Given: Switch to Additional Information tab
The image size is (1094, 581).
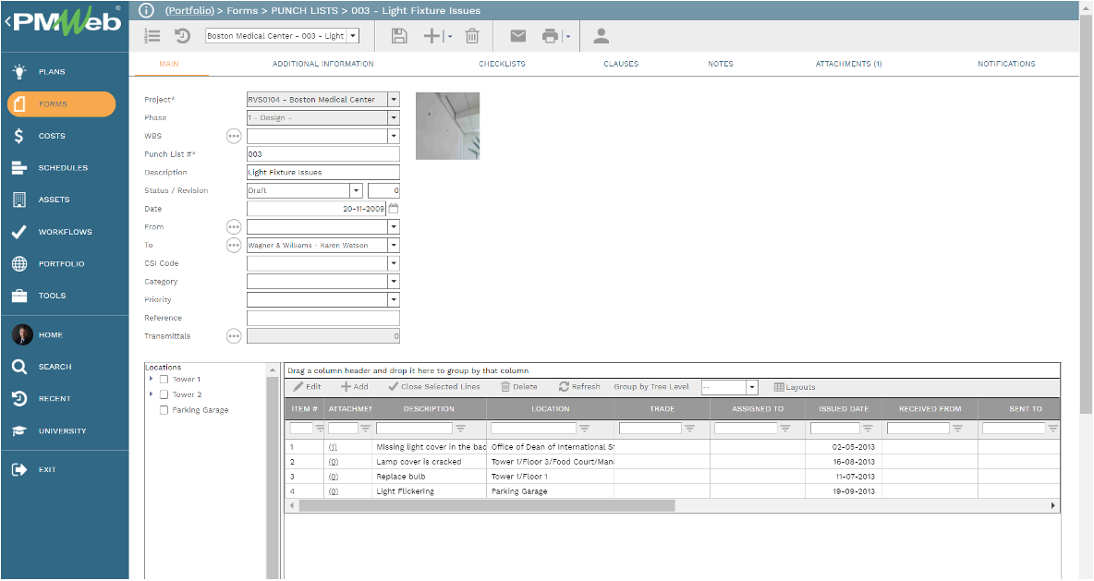Looking at the screenshot, I should click(323, 64).
